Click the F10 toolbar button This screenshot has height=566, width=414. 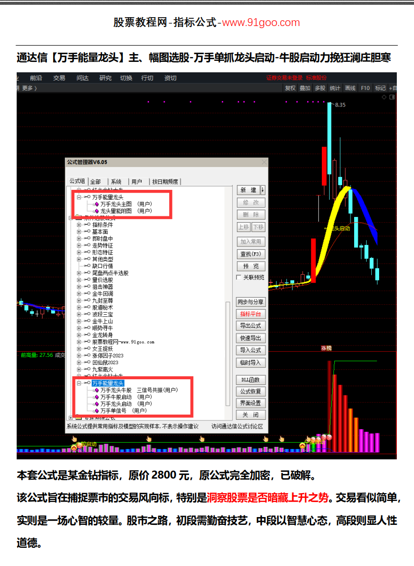[365, 88]
